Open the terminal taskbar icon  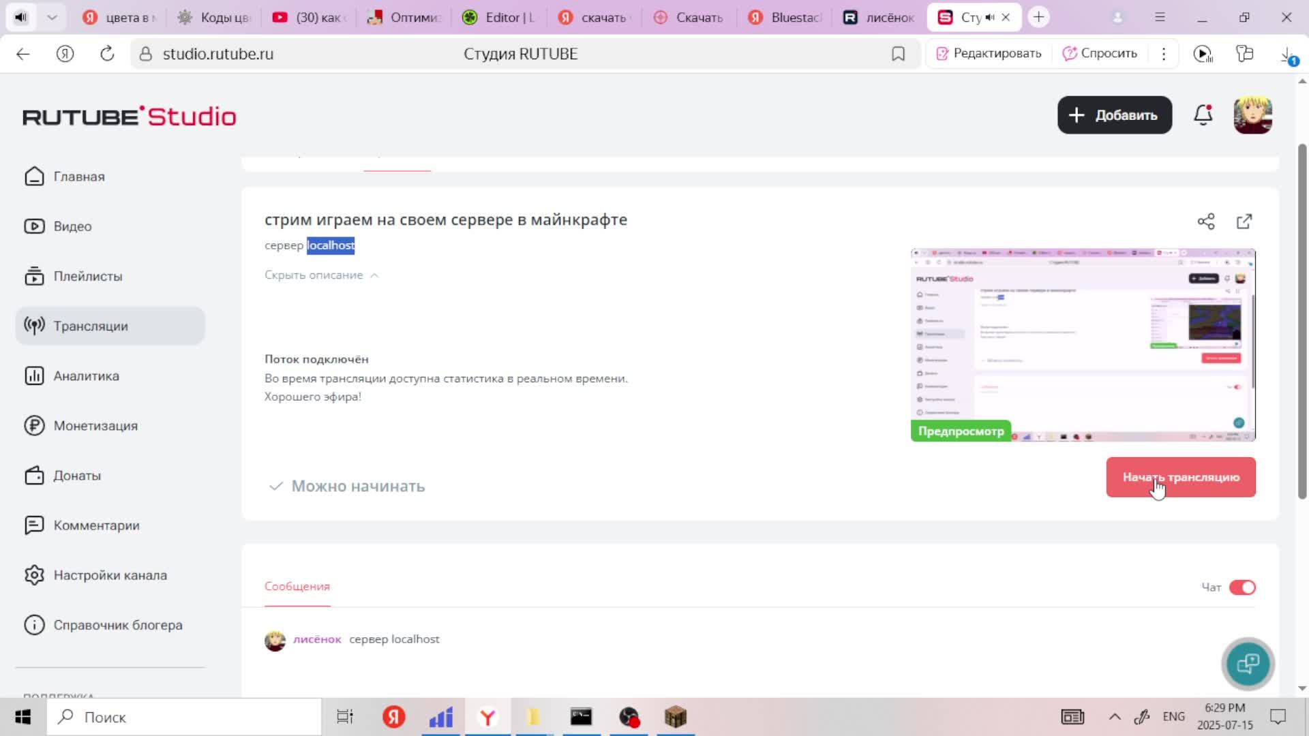pos(581,717)
